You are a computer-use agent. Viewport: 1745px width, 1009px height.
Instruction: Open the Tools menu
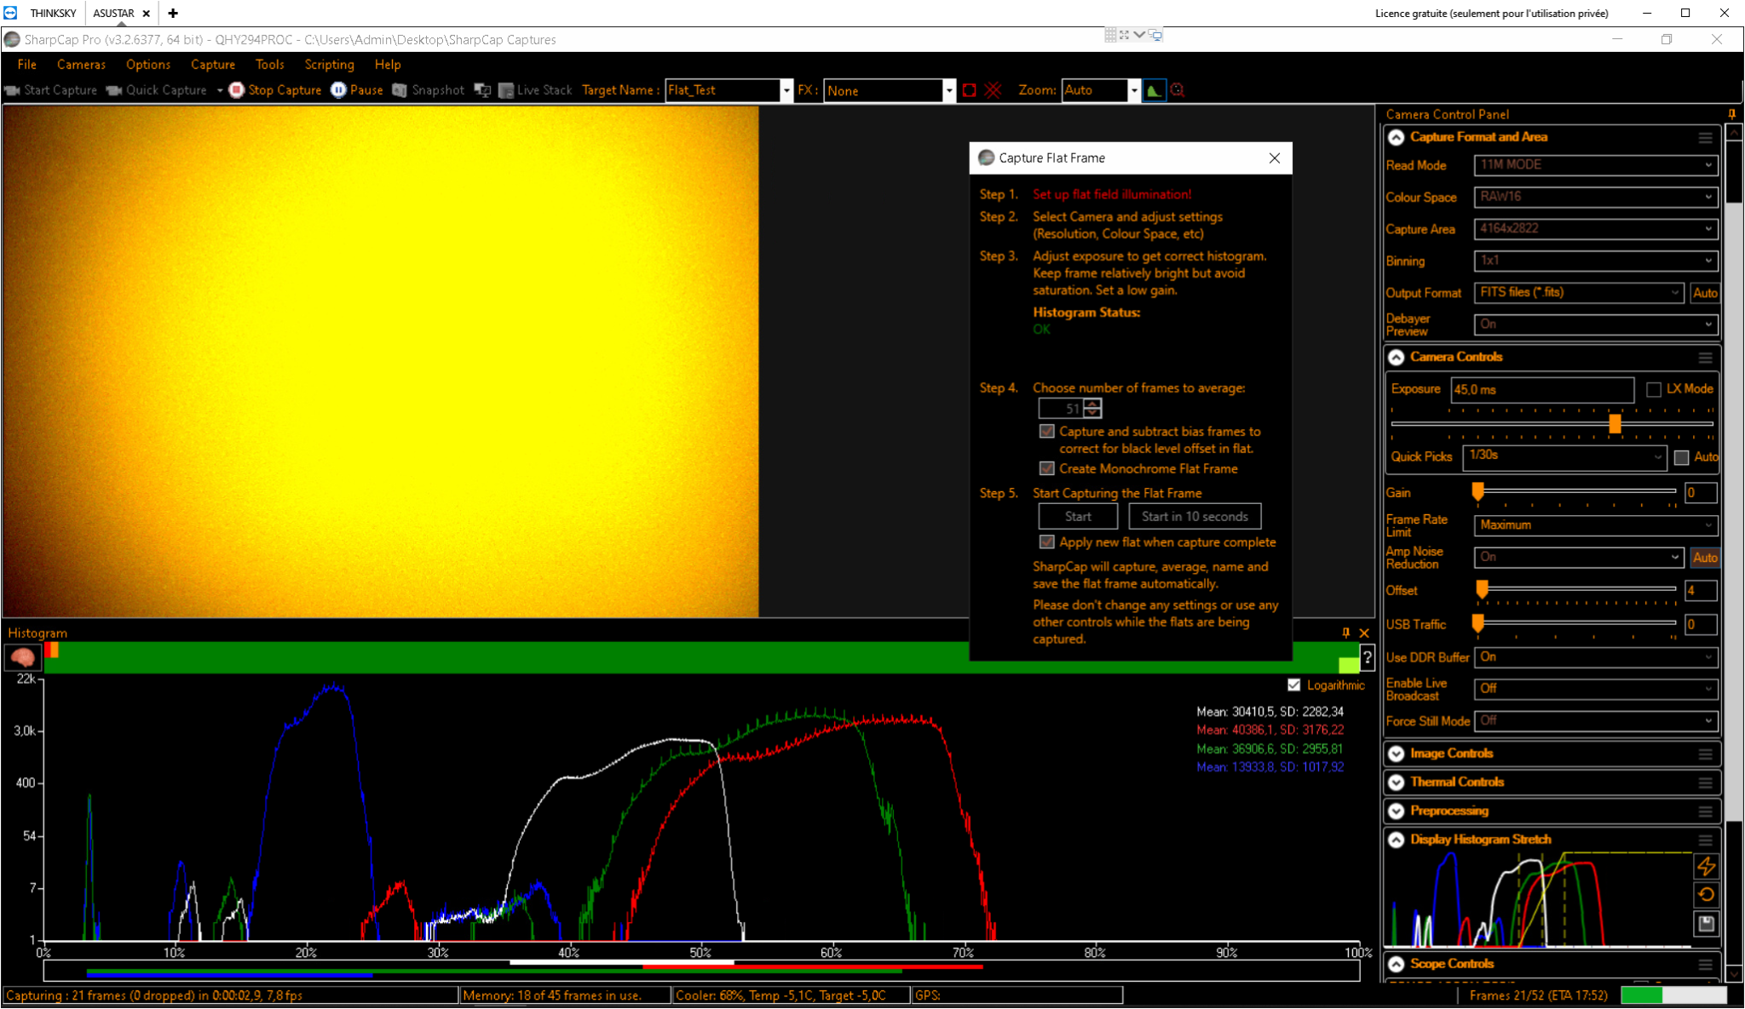pos(269,65)
